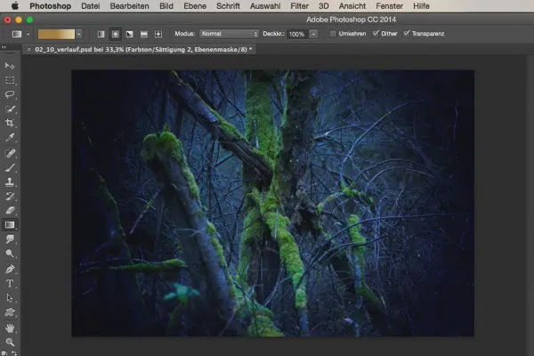Expand the collapsed toolbox with double arrows
This screenshot has width=534, height=356.
(4, 47)
